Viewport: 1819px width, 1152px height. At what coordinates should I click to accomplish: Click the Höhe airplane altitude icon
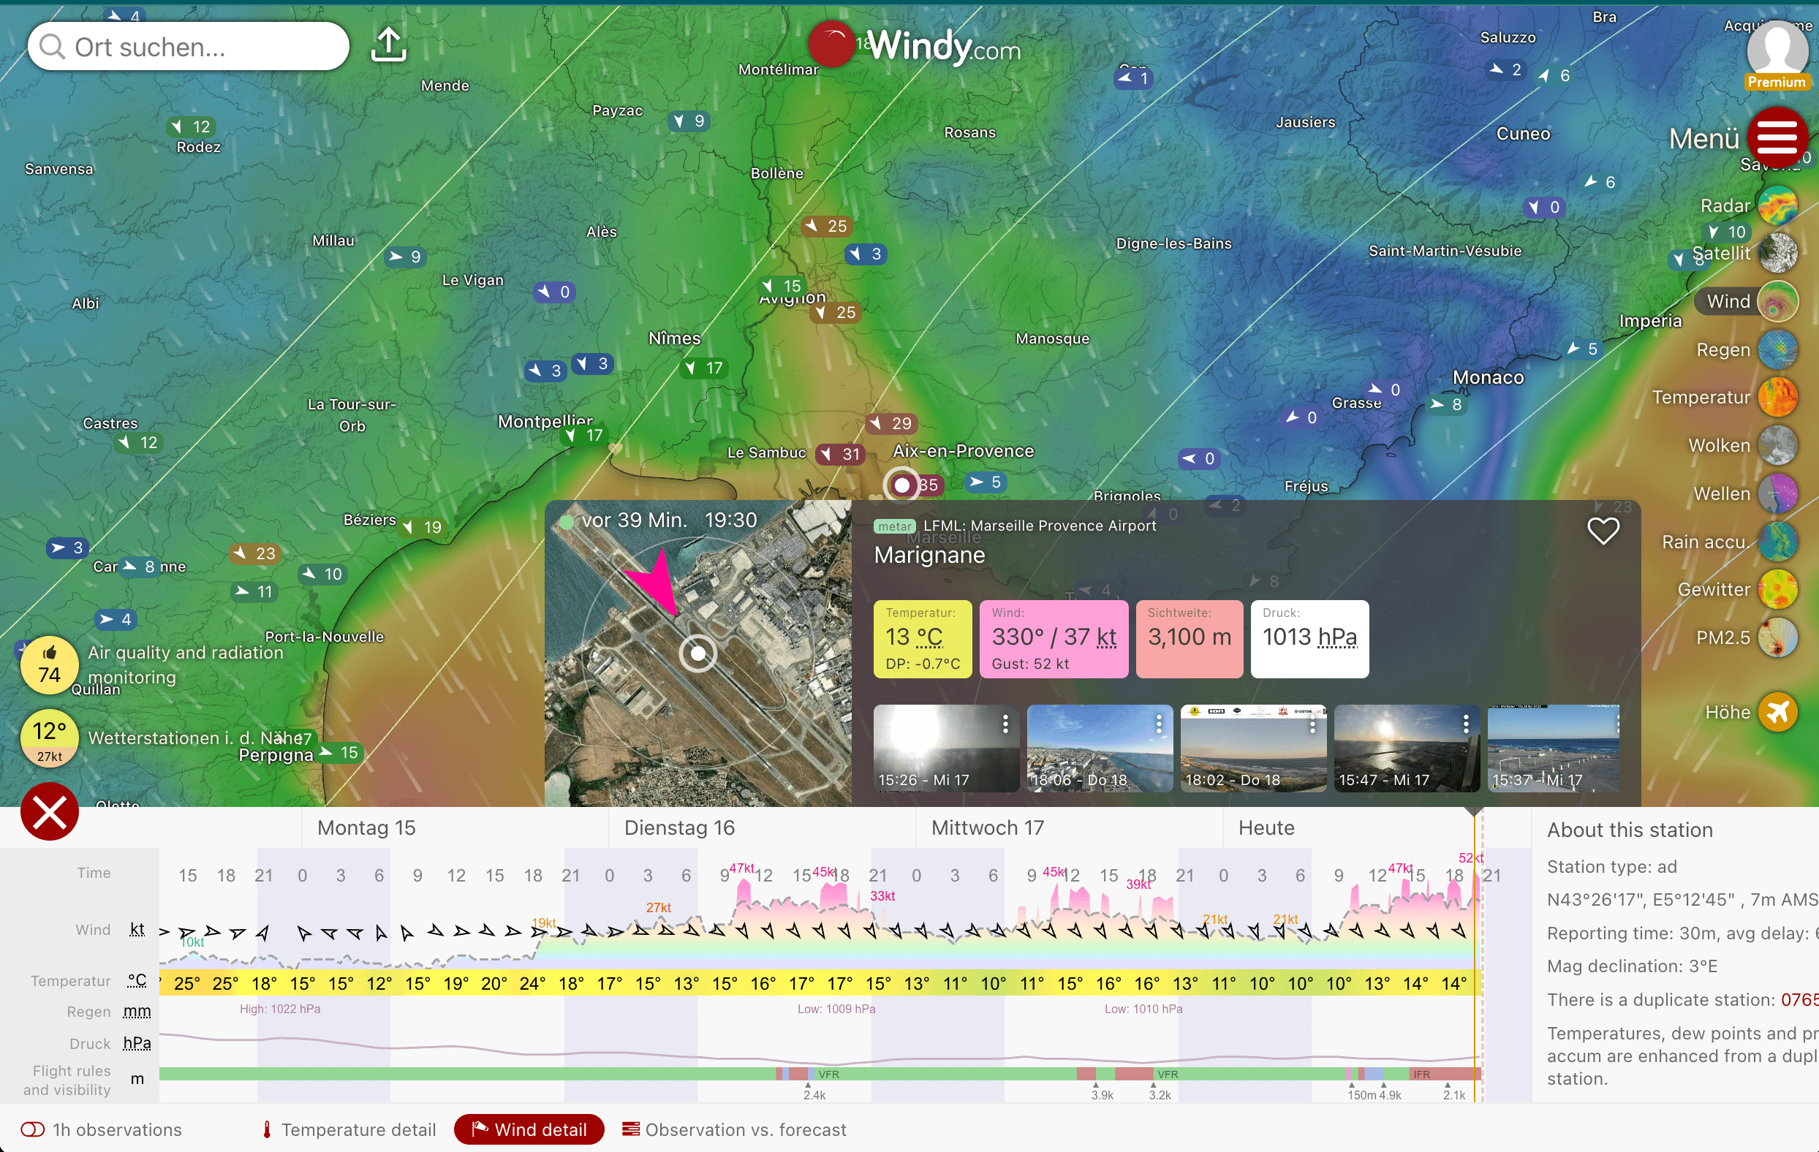coord(1777,712)
